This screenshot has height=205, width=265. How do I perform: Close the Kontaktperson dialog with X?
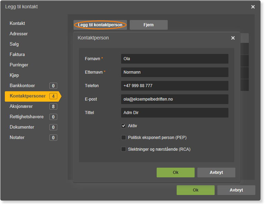pos(233,38)
